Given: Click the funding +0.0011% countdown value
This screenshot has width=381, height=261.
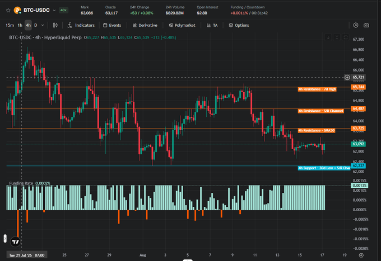Looking at the screenshot, I should pos(249,13).
